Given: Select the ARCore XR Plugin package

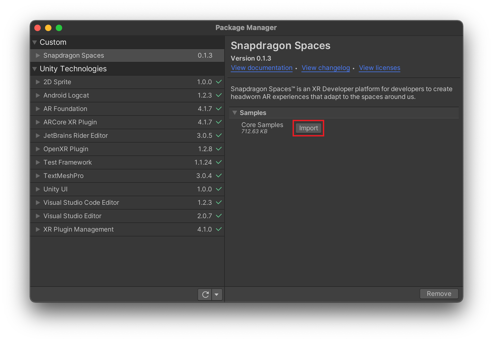Looking at the screenshot, I should click(x=127, y=122).
